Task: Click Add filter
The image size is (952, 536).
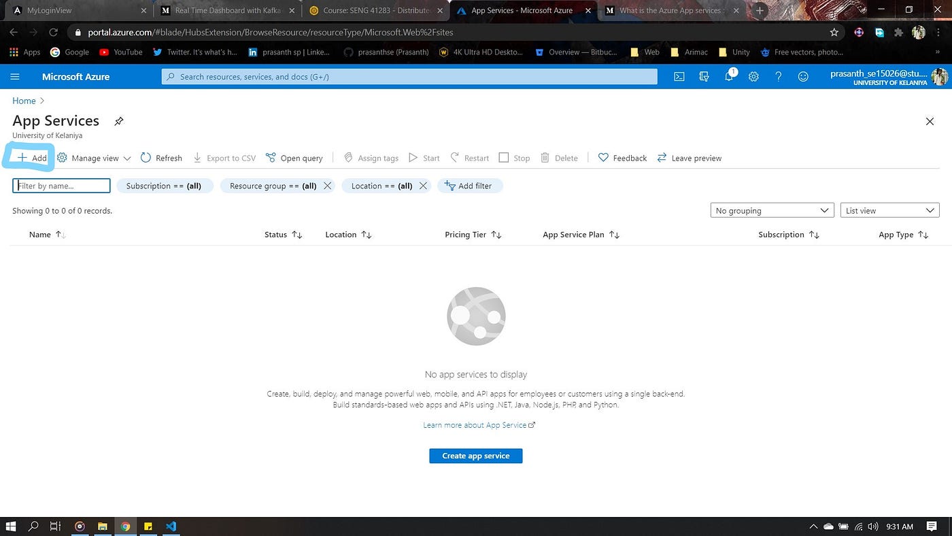Action: point(470,186)
